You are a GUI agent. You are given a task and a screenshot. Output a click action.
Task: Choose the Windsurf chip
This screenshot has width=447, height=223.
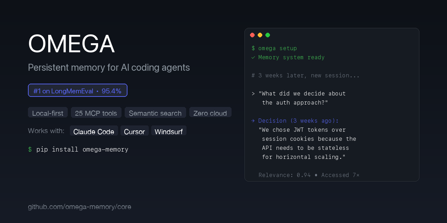pos(169,131)
